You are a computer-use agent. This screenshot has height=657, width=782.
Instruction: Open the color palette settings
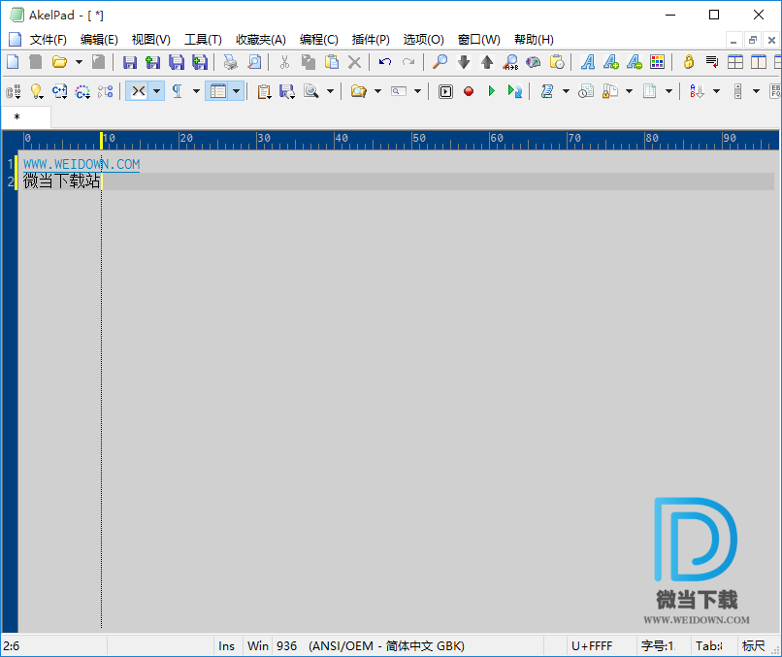(x=657, y=62)
